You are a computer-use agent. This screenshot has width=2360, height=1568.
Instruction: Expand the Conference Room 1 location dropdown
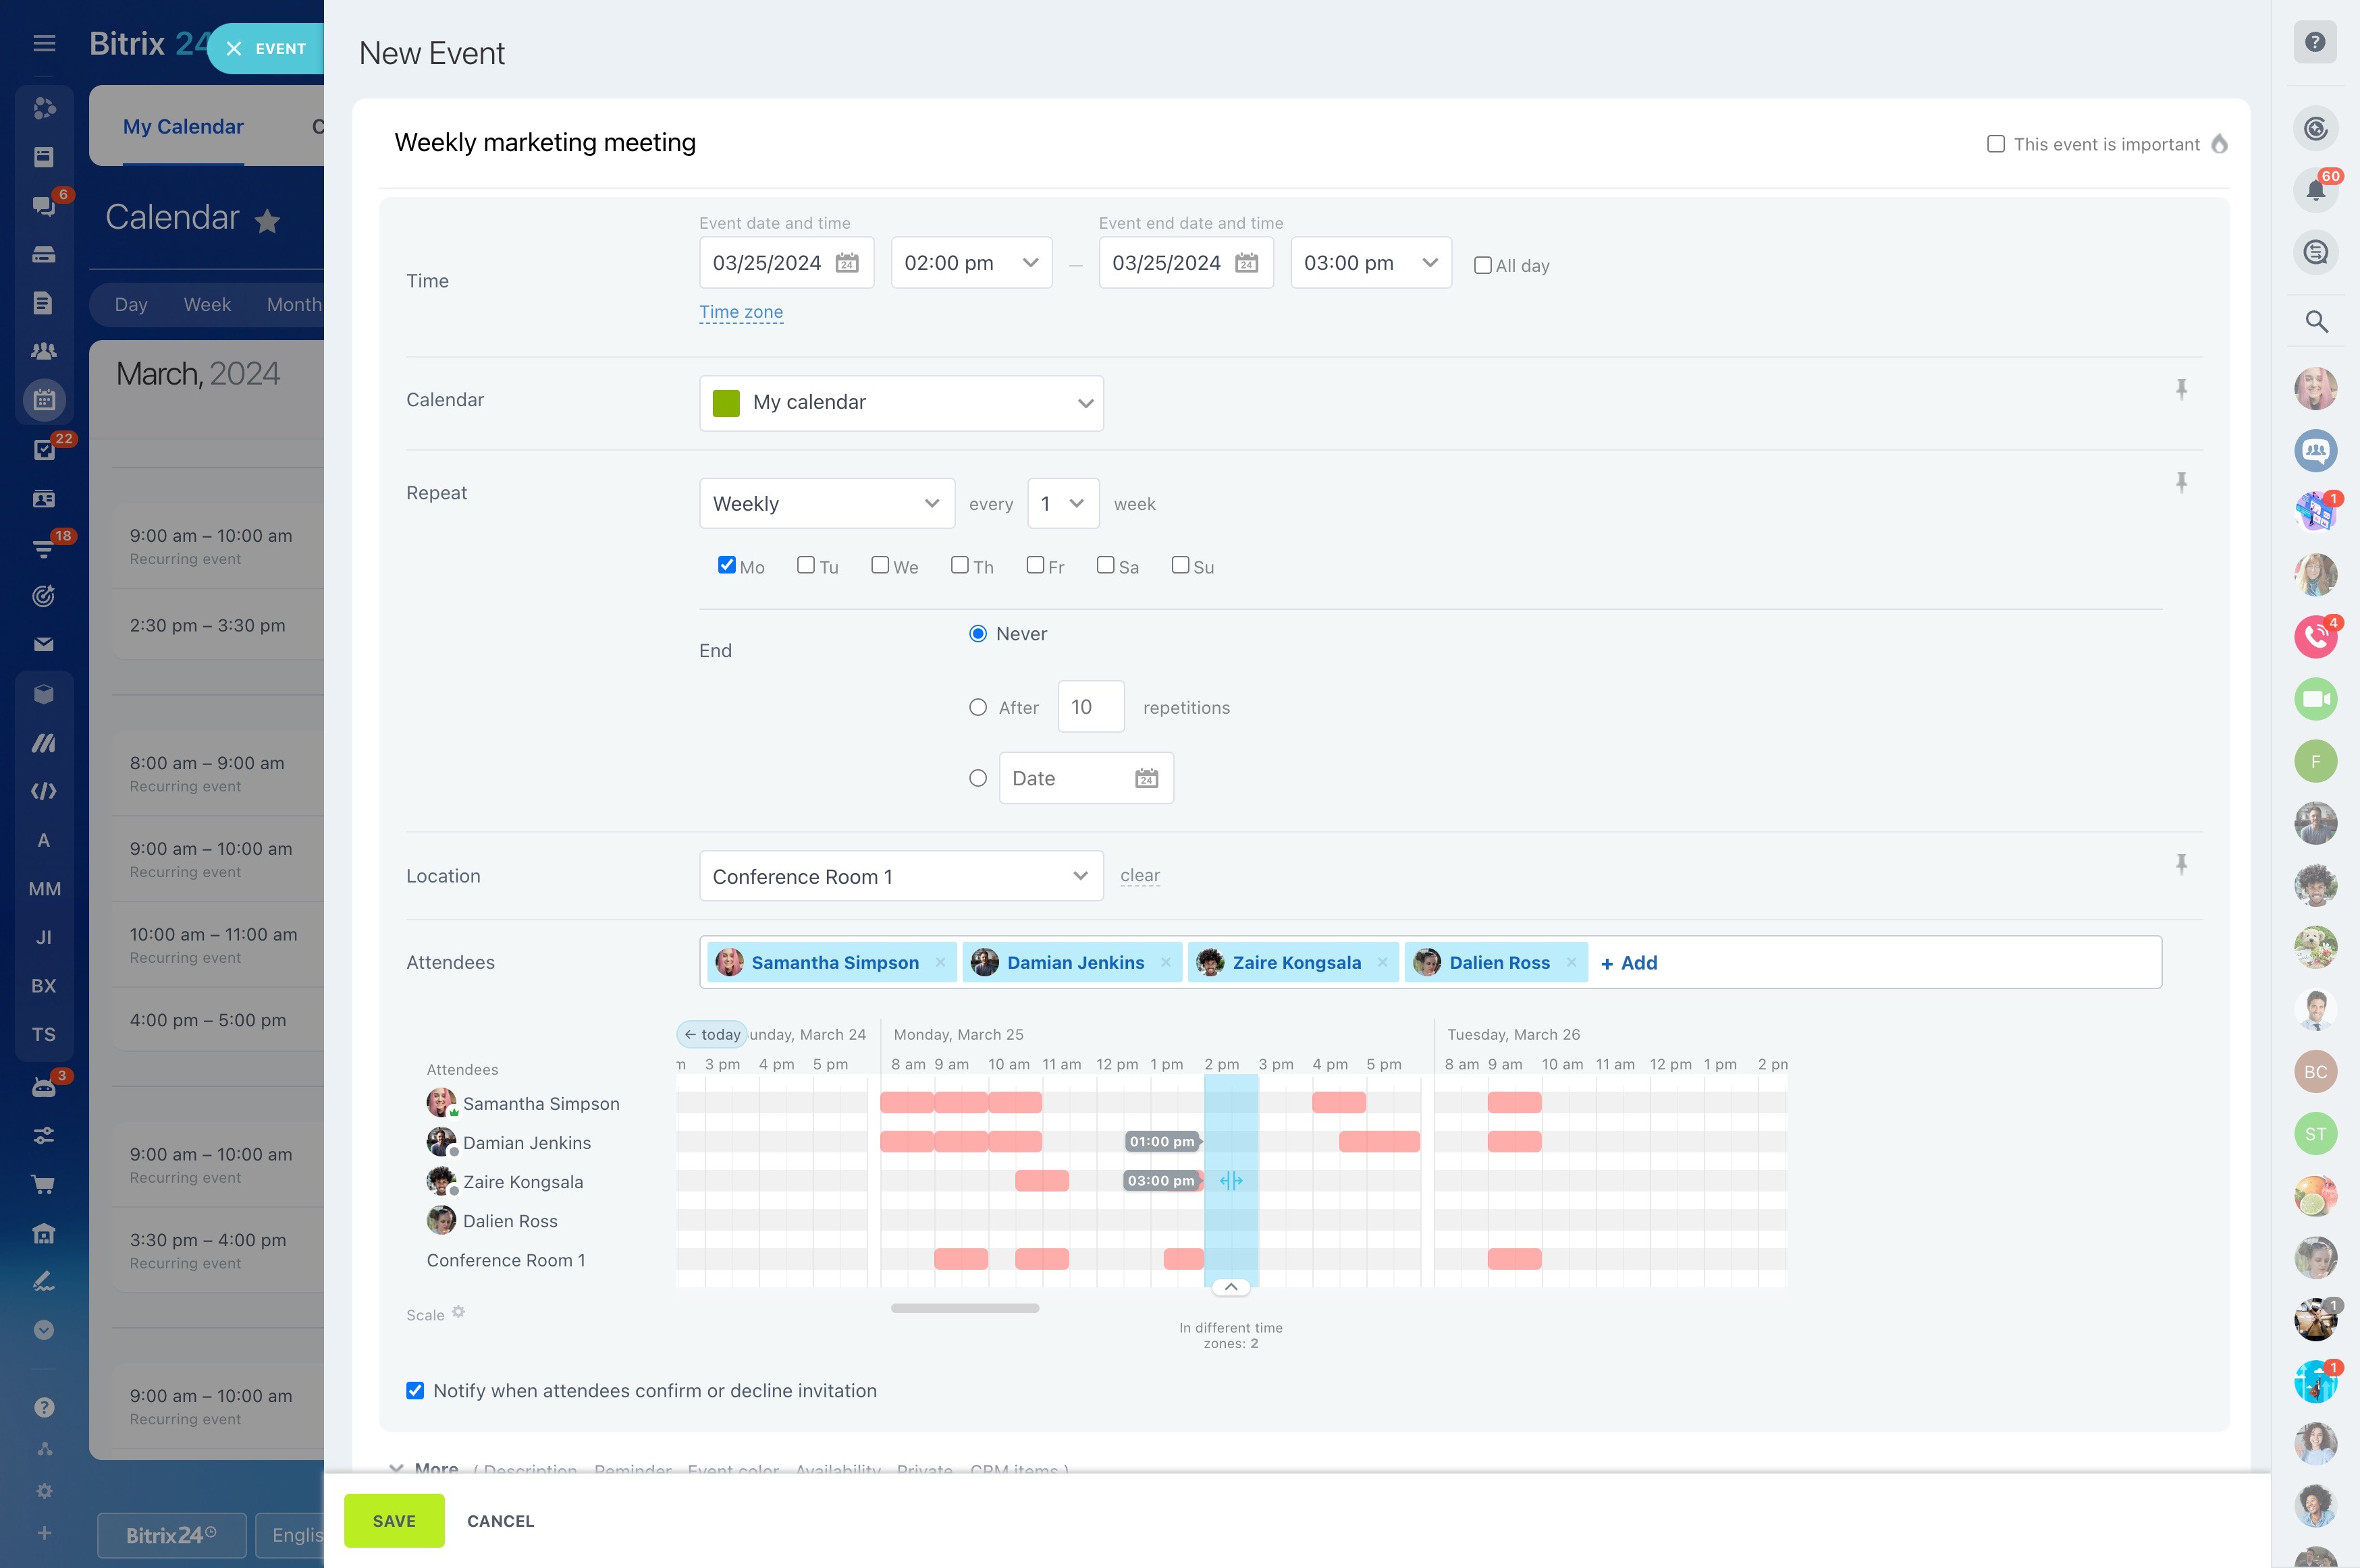coord(901,876)
